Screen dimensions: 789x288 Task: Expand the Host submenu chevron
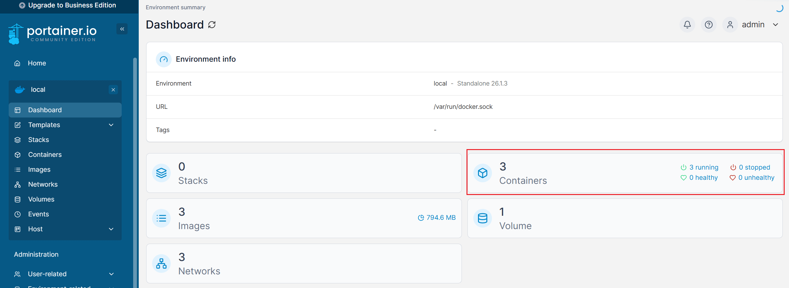111,229
